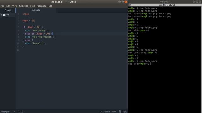Click the '$age = 20;' code line

coord(29,21)
